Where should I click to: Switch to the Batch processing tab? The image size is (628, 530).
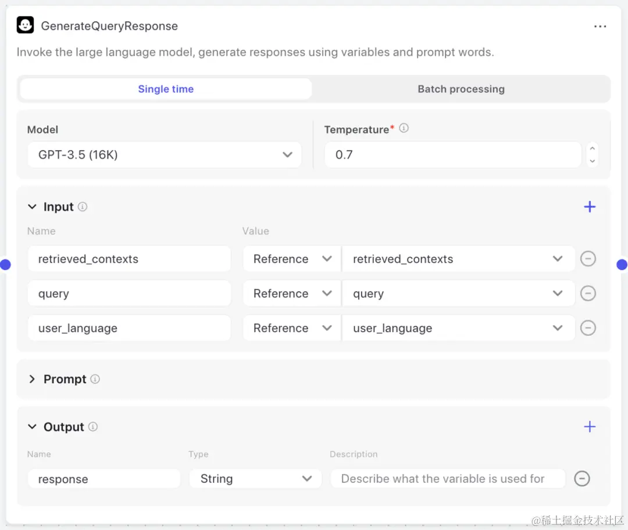click(461, 89)
